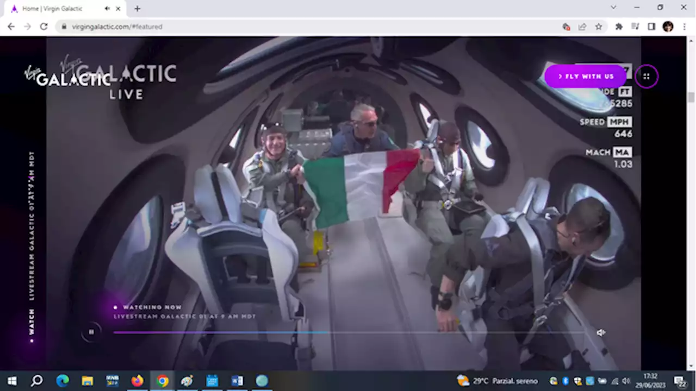Bookmark this page with star

click(x=599, y=26)
